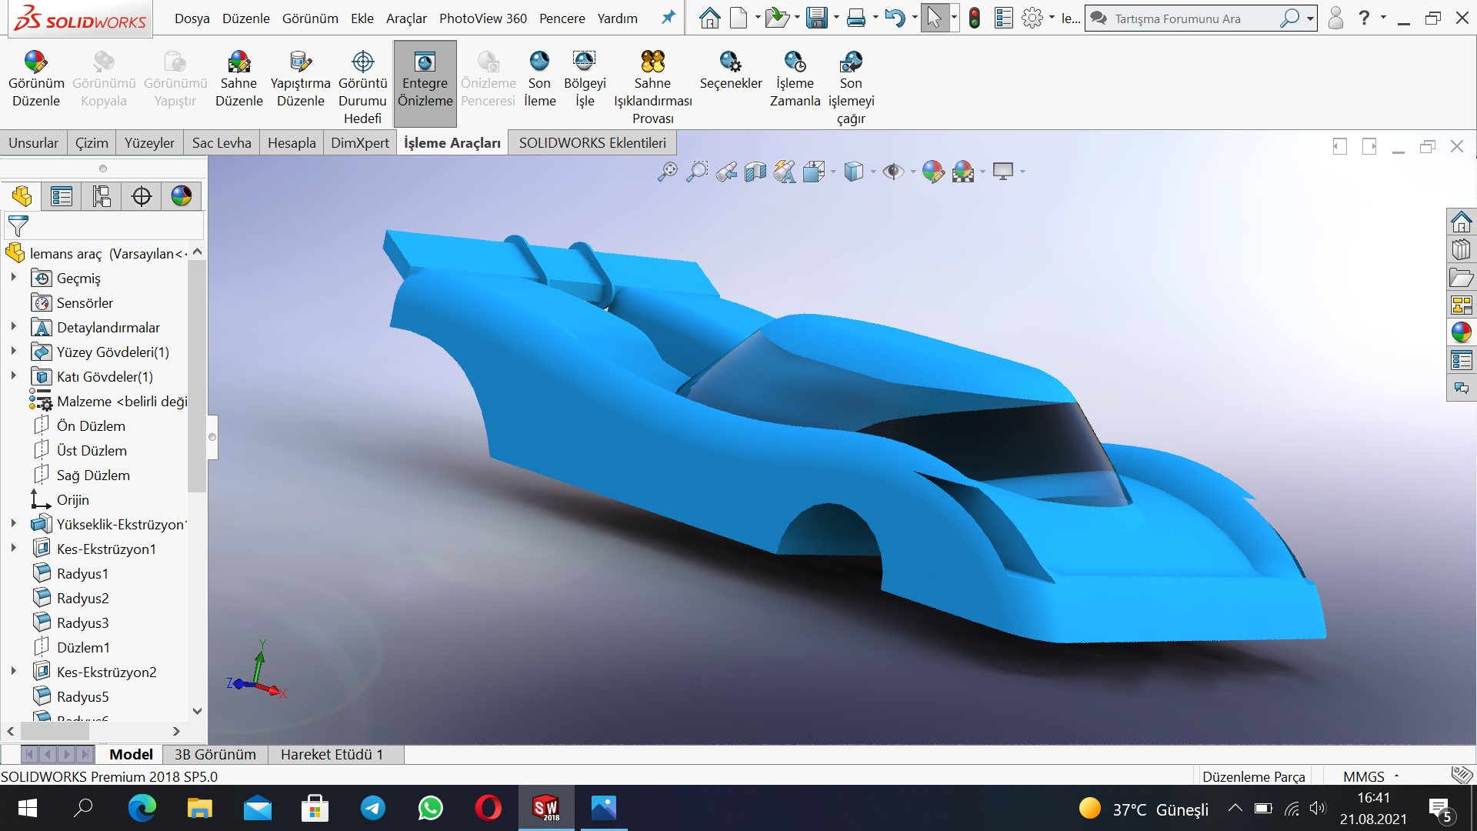Screen dimensions: 1477x831
Task: Click Görünüm Düzenle appearance icon
Action: point(35,62)
